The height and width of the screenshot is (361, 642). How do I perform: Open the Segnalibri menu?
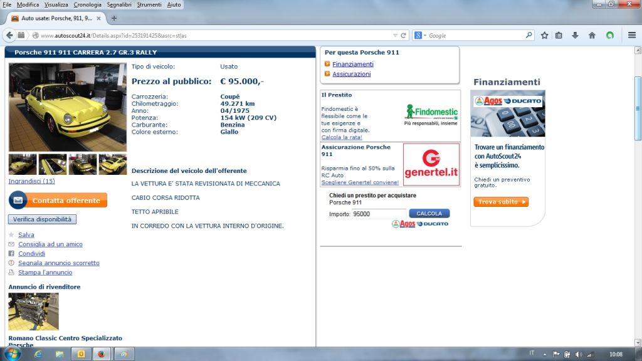click(x=119, y=5)
